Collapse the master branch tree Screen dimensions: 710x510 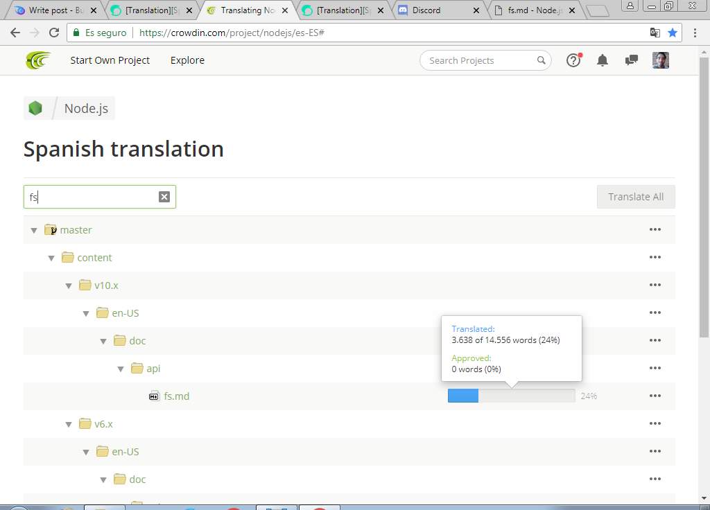pyautogui.click(x=34, y=230)
